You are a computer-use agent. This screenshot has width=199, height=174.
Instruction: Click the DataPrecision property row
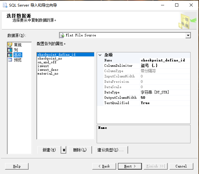[147, 82]
